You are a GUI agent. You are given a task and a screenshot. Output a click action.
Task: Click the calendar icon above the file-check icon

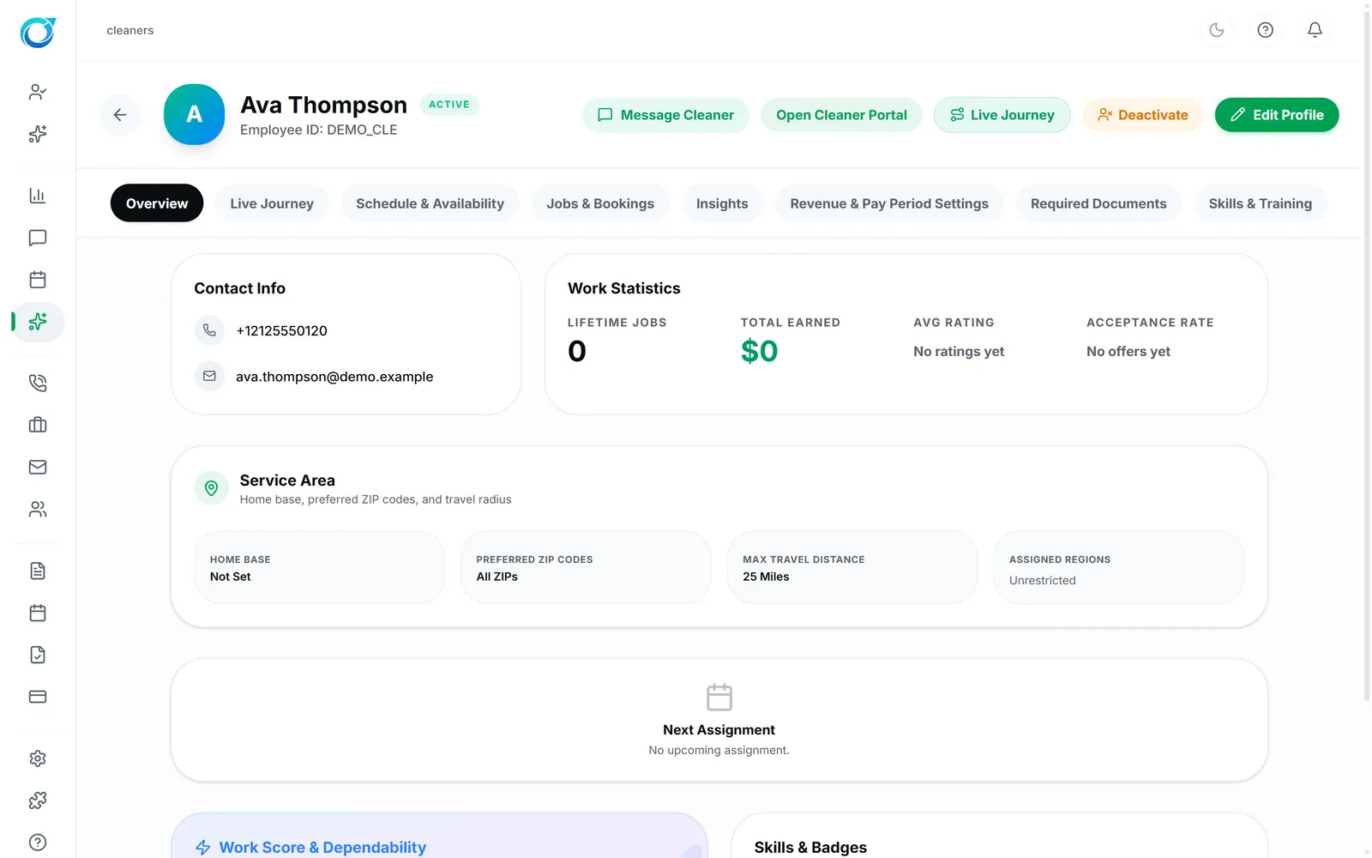[38, 613]
